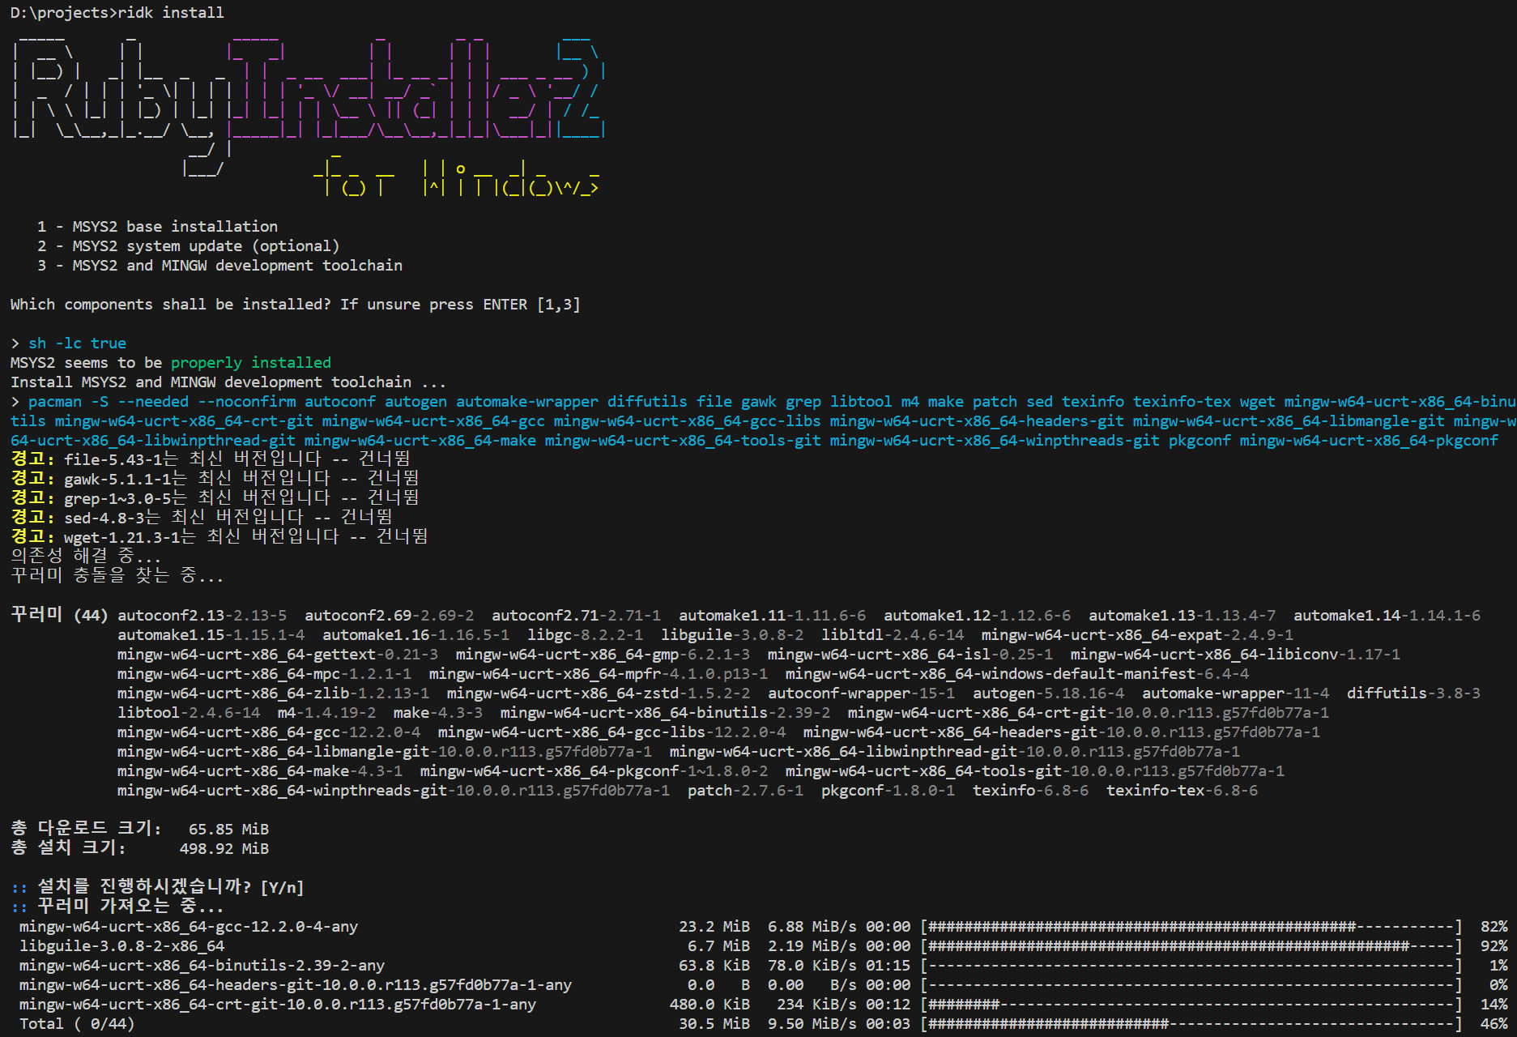Click the '꾸러미 충돌을 찾는 중...' line
The image size is (1517, 1037).
point(117,576)
